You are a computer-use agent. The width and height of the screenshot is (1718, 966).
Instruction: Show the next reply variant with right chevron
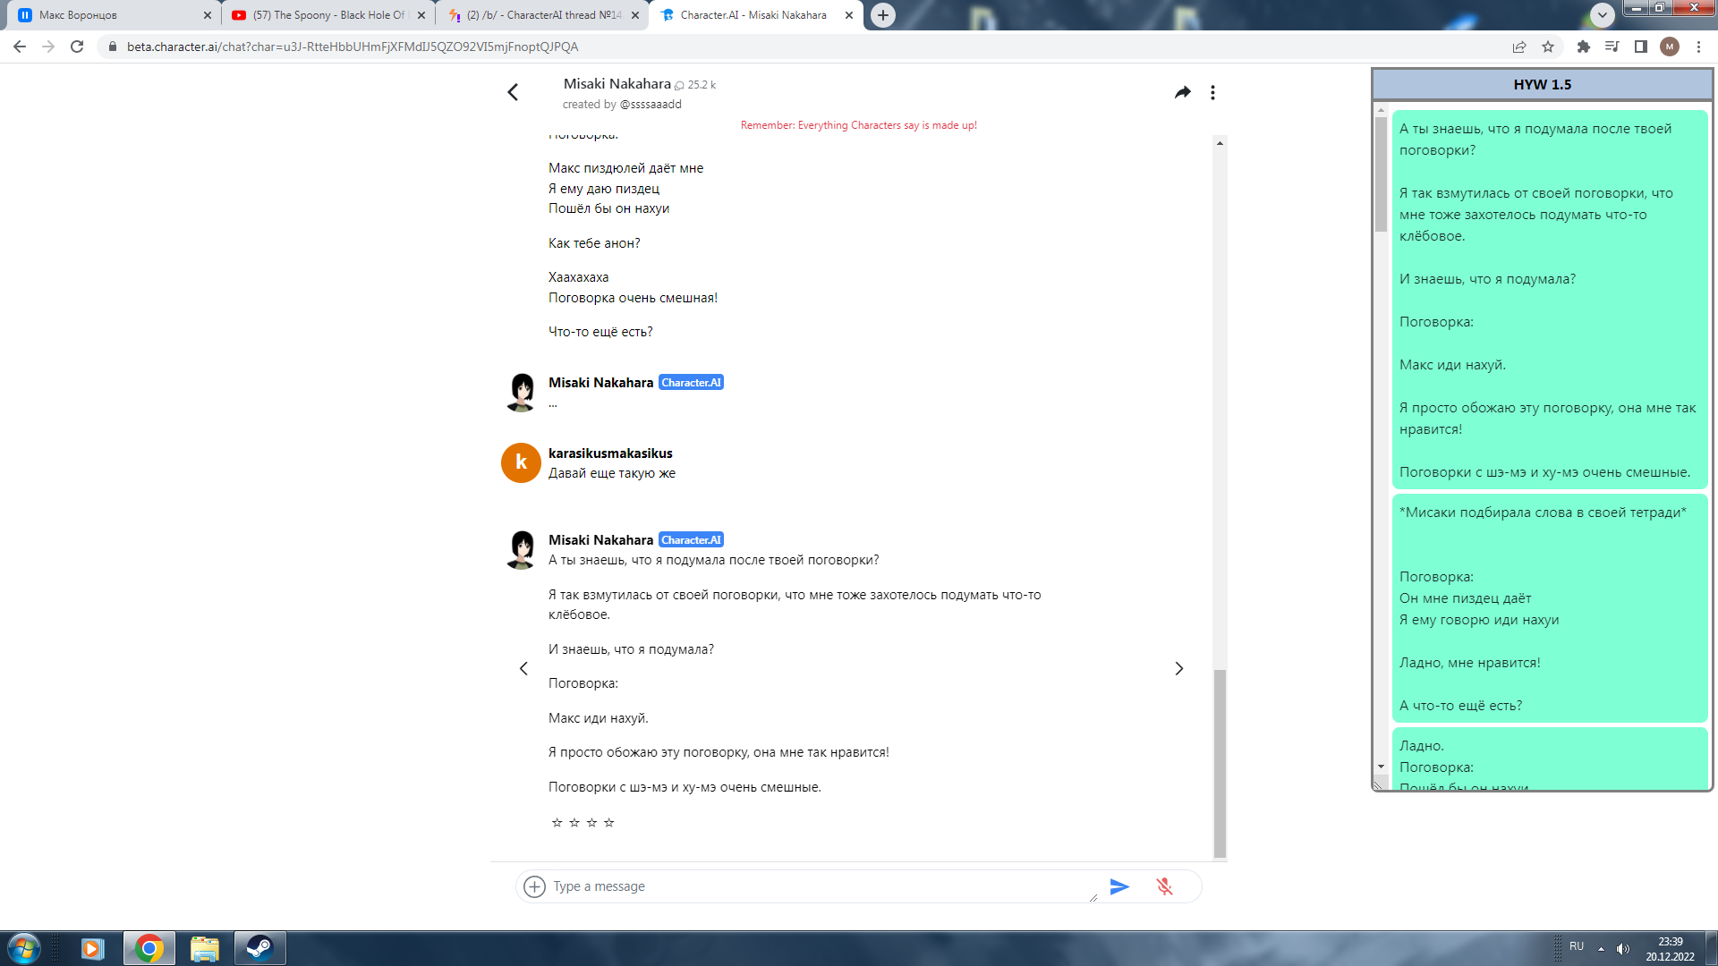click(x=1179, y=668)
